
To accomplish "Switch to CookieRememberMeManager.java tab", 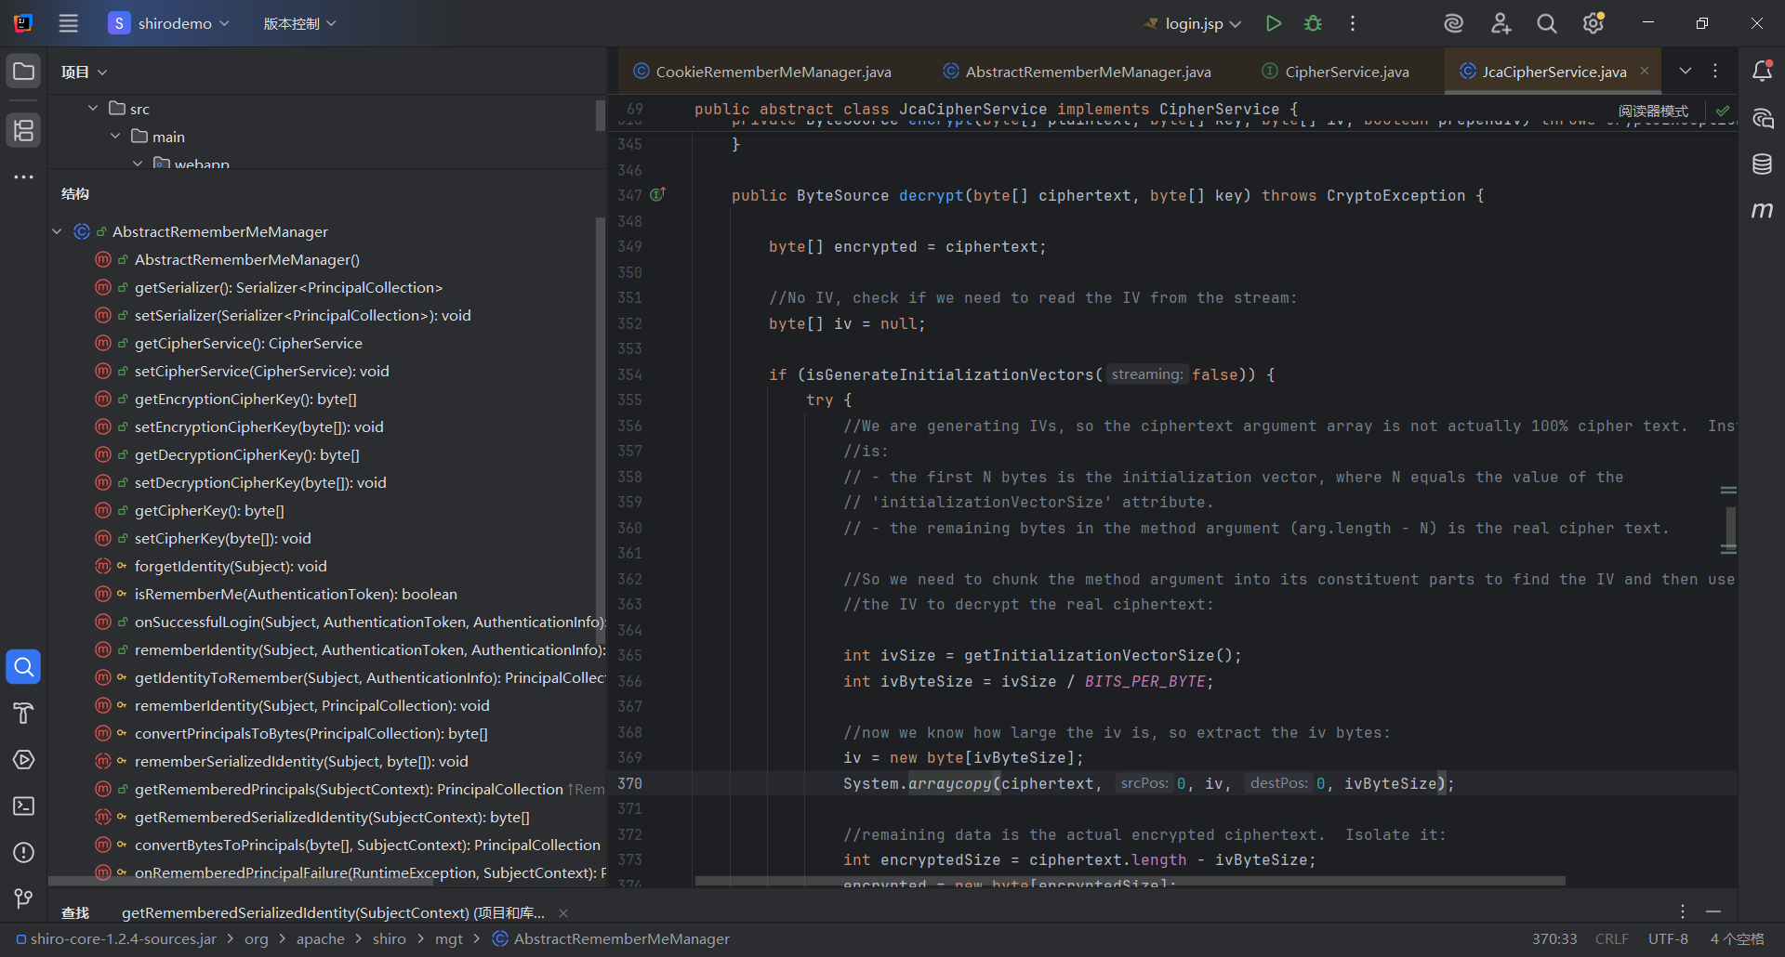I will click(773, 72).
